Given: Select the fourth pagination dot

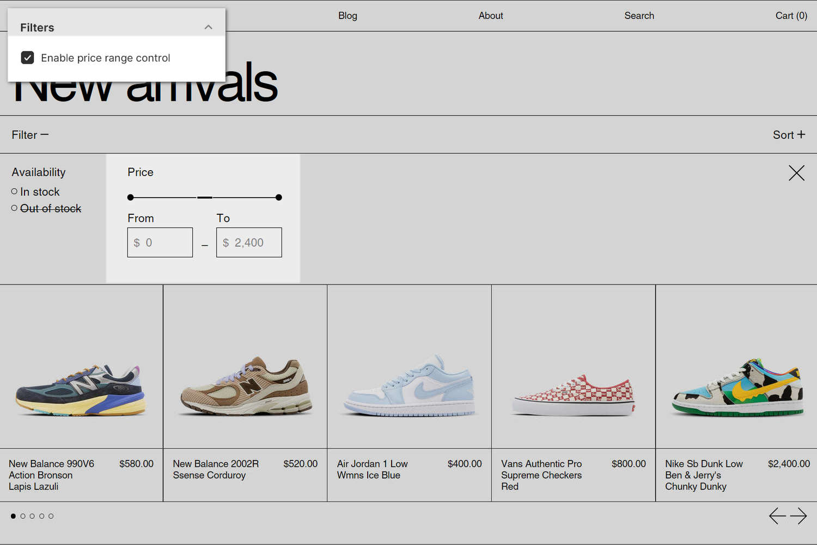Looking at the screenshot, I should (41, 516).
